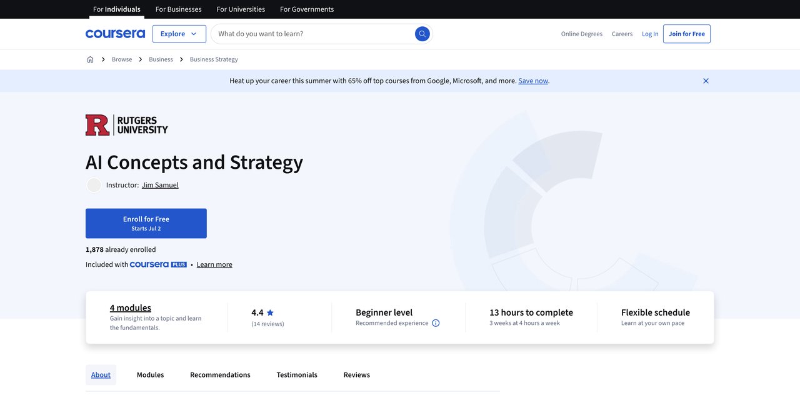Click the rating star icon
800x395 pixels.
(270, 312)
